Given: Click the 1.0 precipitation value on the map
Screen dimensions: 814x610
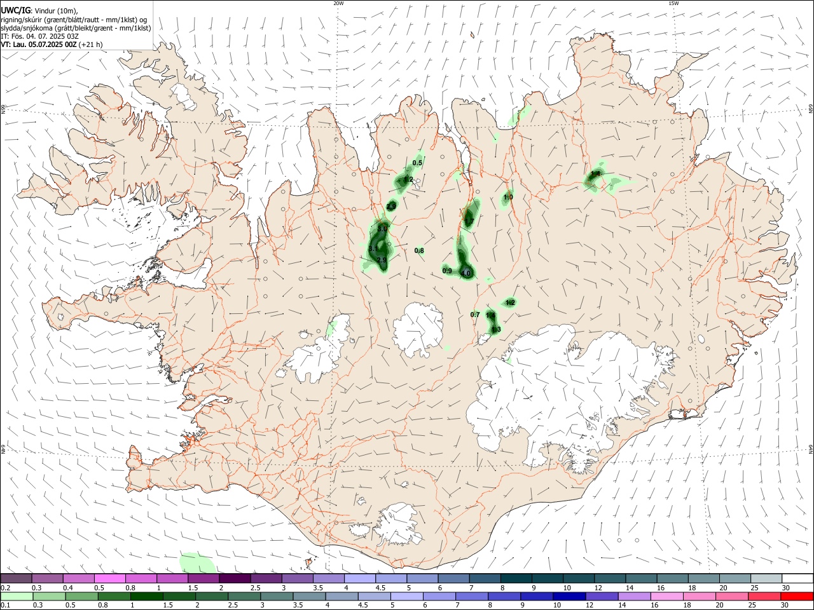Looking at the screenshot, I should 508,198.
